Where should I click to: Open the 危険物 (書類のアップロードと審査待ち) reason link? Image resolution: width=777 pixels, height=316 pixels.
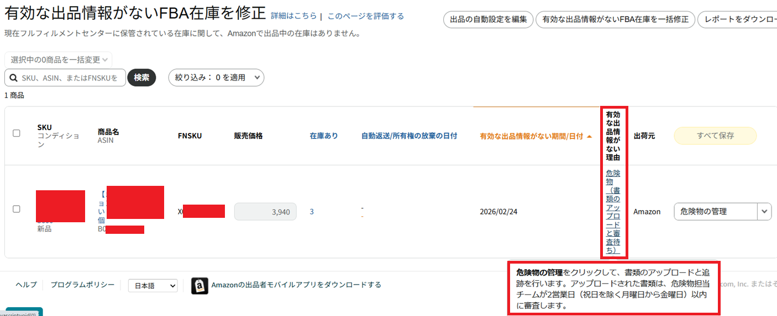[x=613, y=212]
